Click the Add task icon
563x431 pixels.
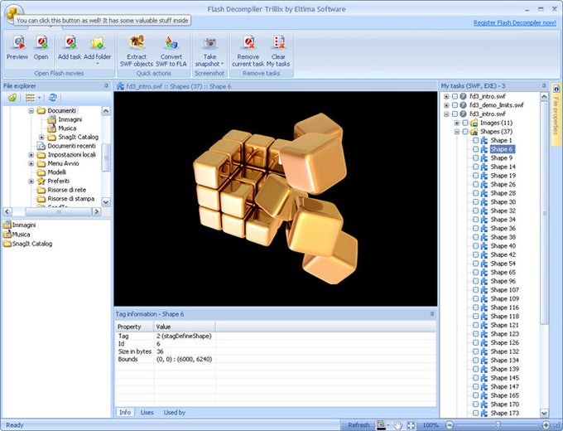click(70, 43)
